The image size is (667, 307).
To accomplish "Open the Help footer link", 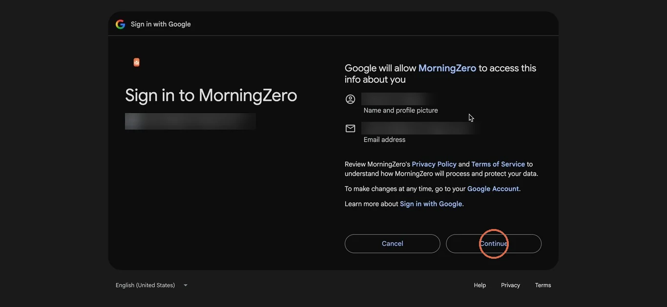I will (480, 285).
